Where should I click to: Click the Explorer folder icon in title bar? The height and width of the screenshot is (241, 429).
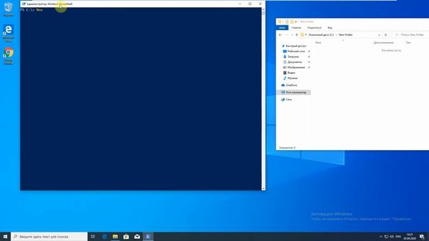click(x=280, y=21)
